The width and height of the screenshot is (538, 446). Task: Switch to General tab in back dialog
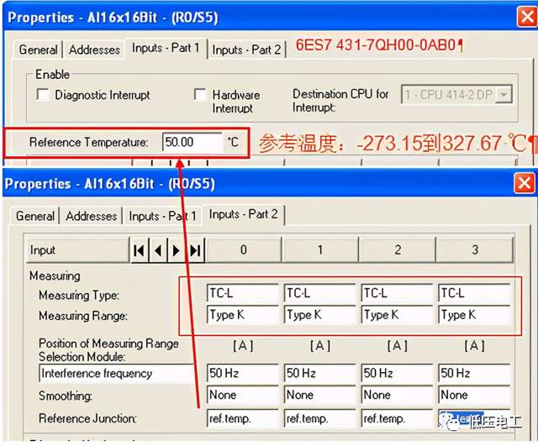point(39,50)
